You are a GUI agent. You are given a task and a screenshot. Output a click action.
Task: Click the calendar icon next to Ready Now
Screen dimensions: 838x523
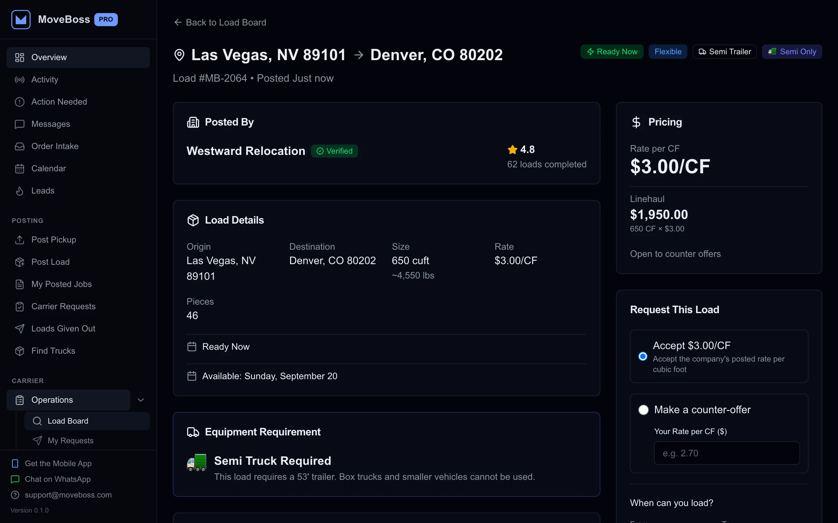[x=192, y=346]
